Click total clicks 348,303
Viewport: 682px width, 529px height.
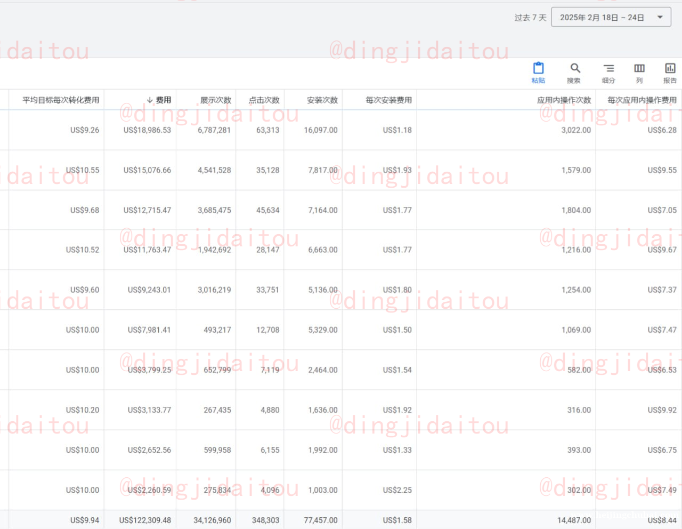click(x=265, y=520)
